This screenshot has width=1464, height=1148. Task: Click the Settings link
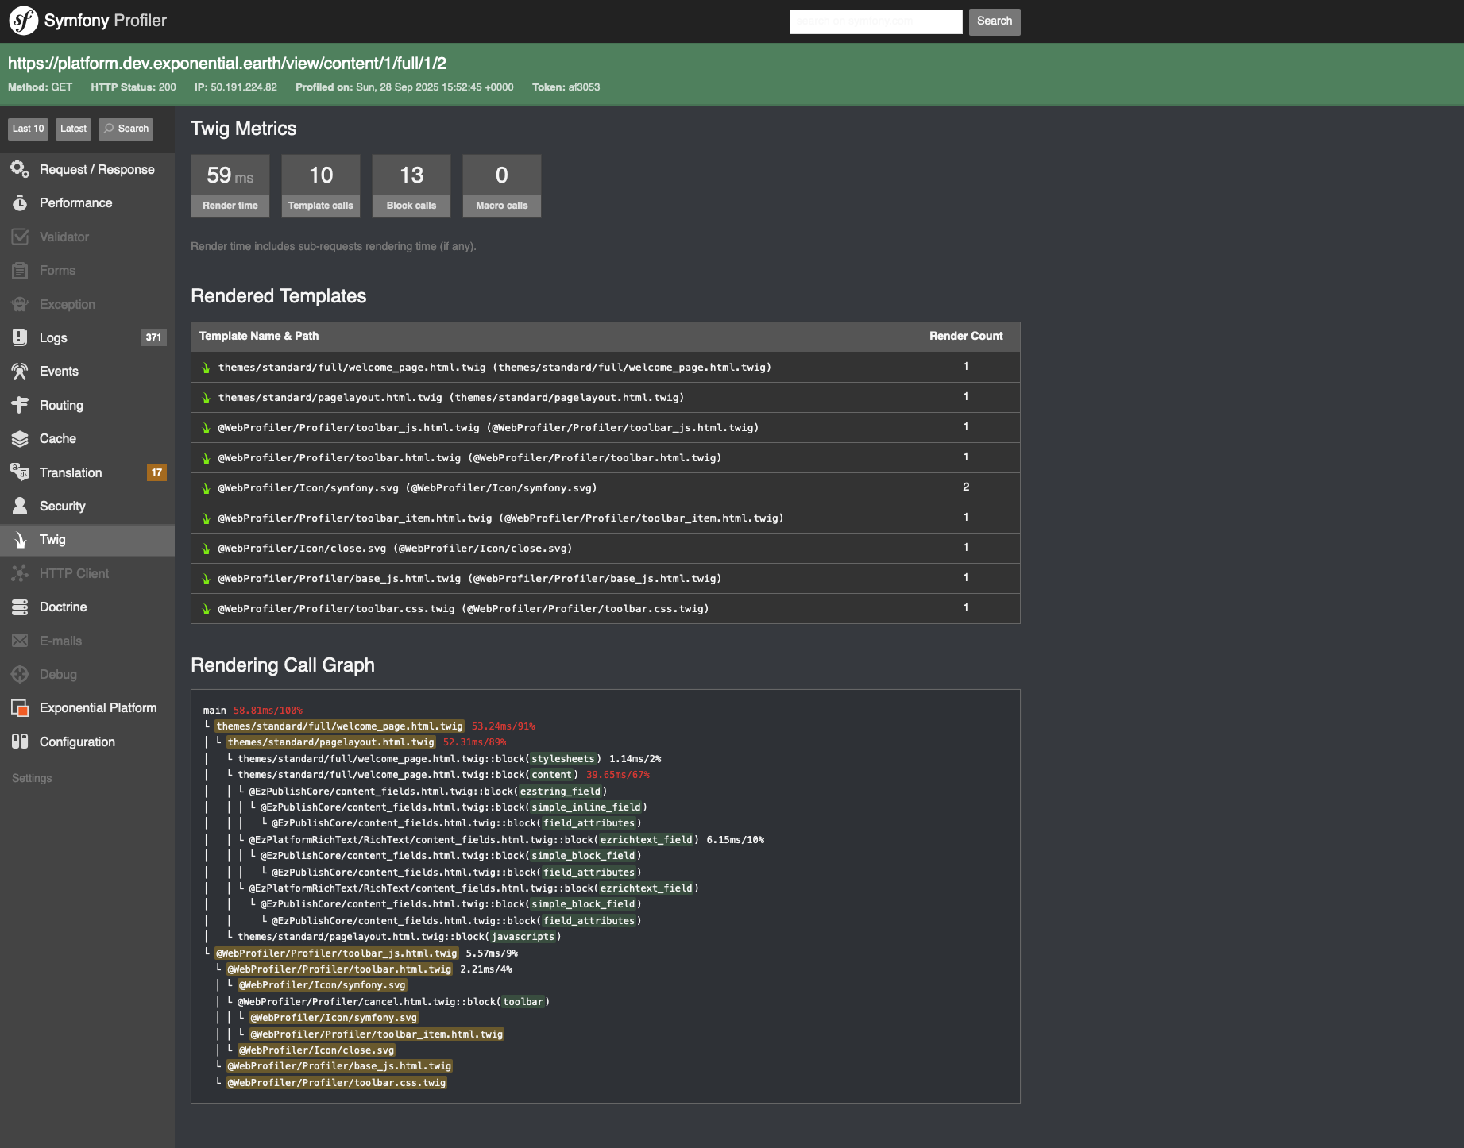pos(31,777)
